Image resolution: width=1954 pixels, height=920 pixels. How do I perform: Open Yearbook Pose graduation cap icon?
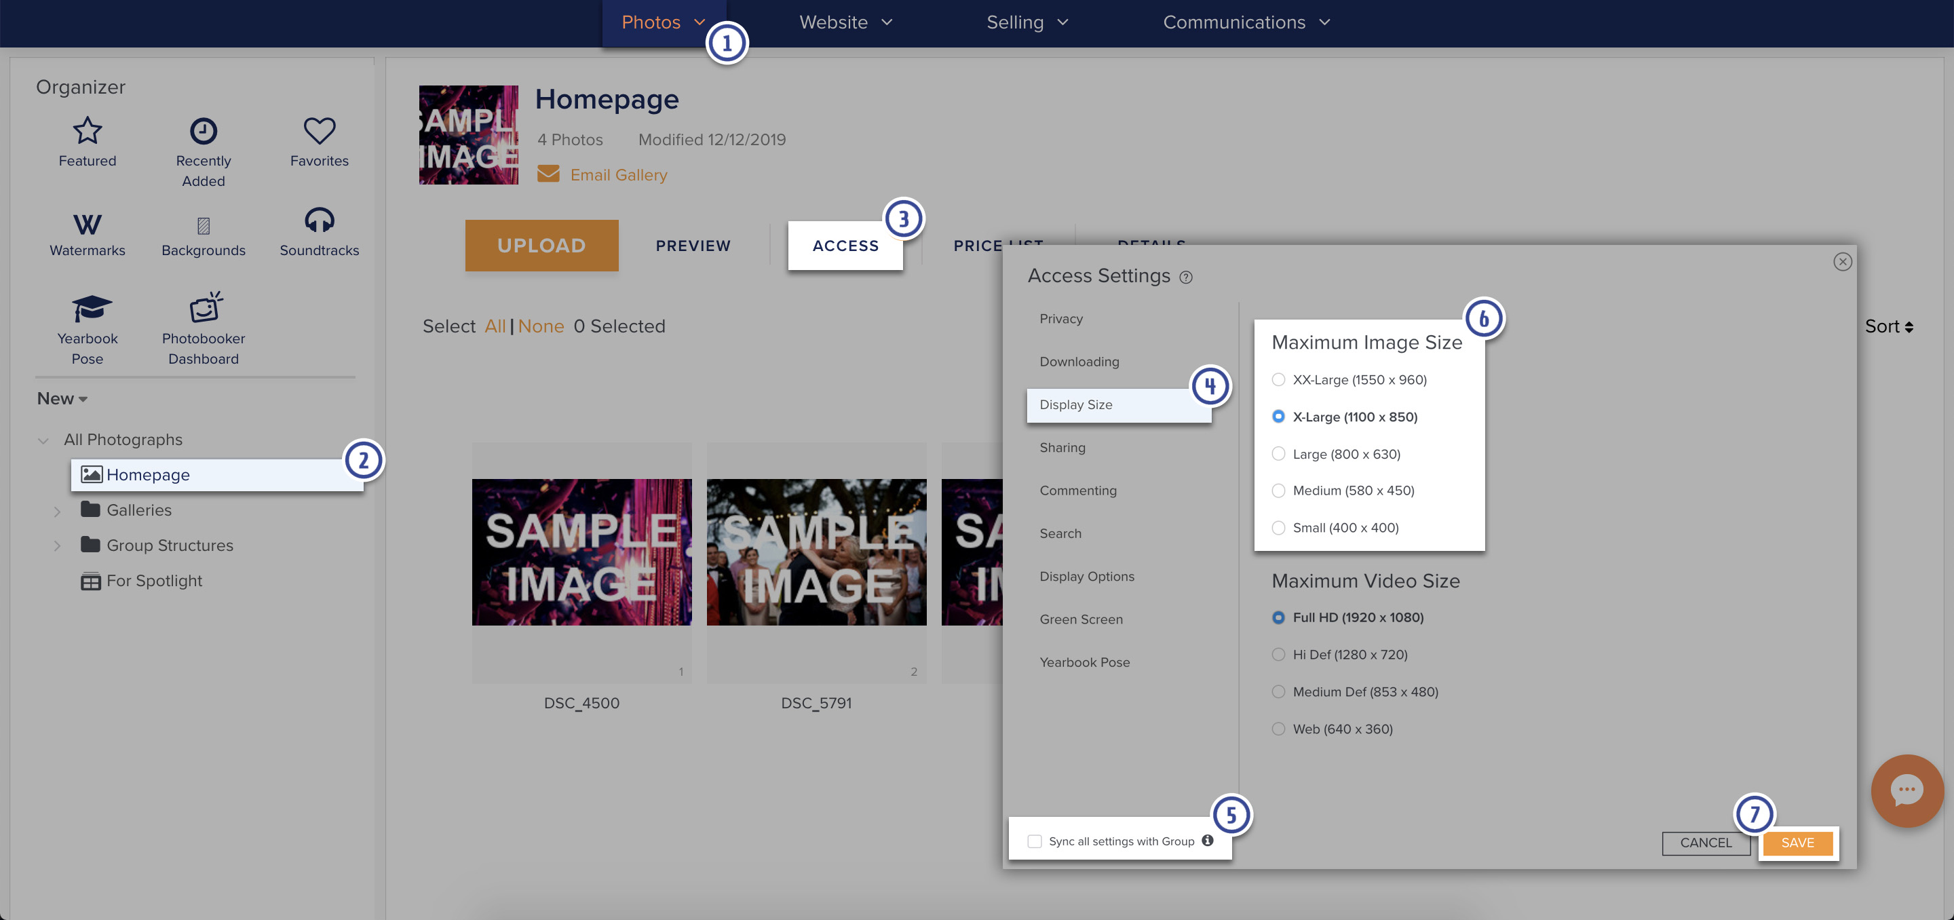(x=90, y=308)
